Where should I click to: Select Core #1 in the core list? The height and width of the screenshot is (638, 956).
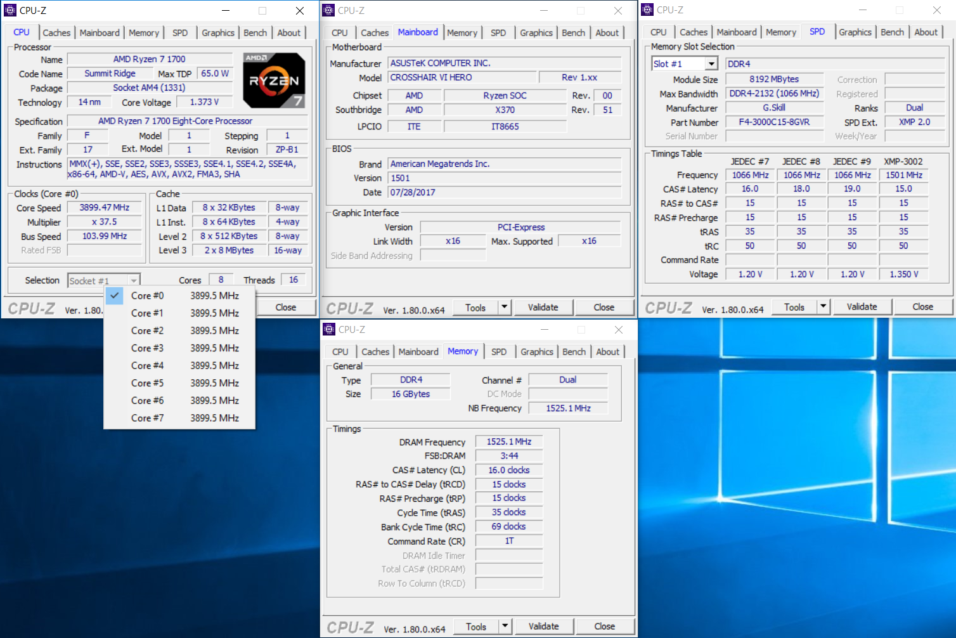(179, 313)
